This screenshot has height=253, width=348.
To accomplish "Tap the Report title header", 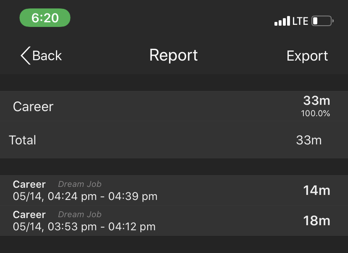I will (173, 55).
